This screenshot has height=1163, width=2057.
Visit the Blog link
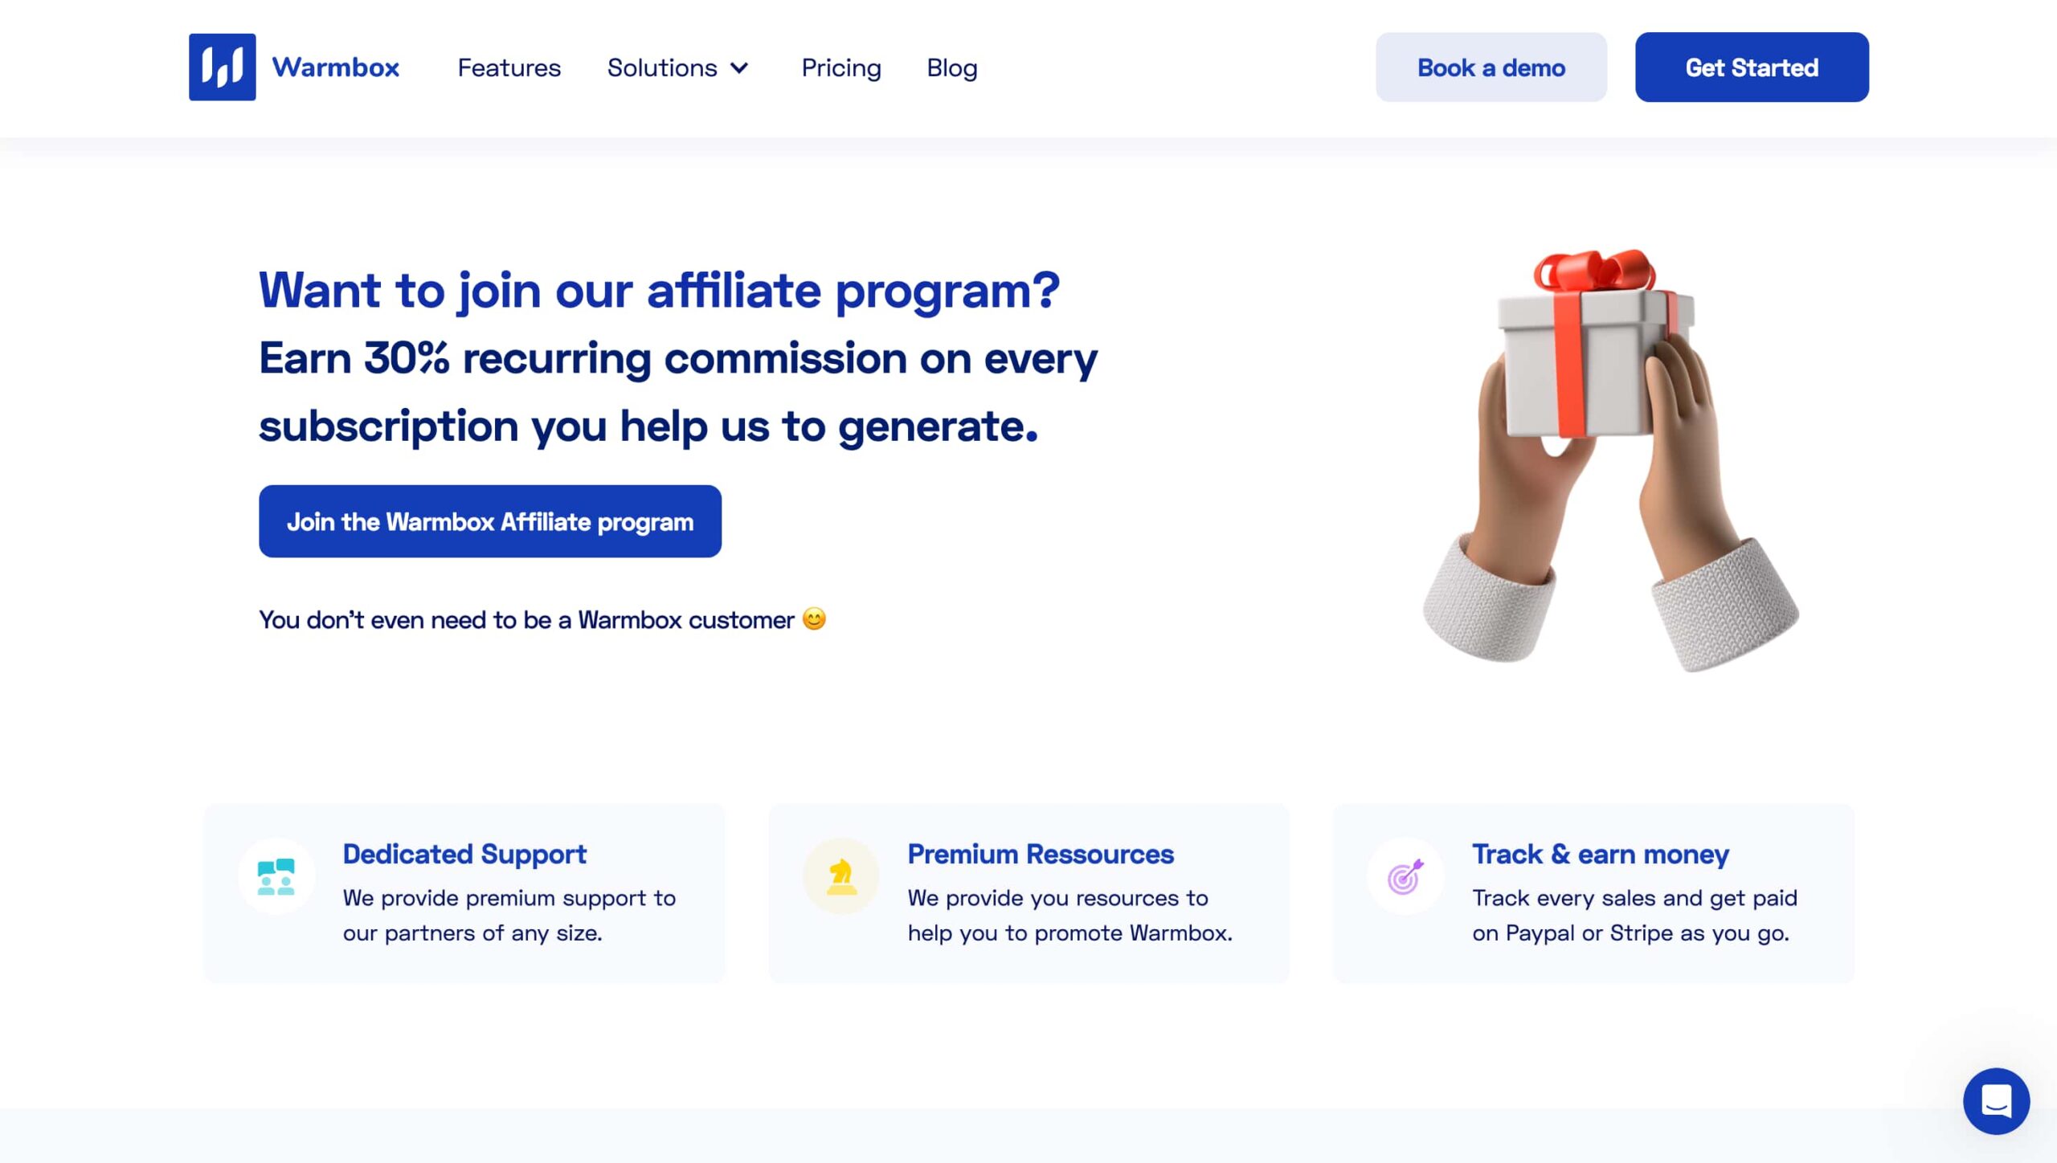pyautogui.click(x=952, y=68)
